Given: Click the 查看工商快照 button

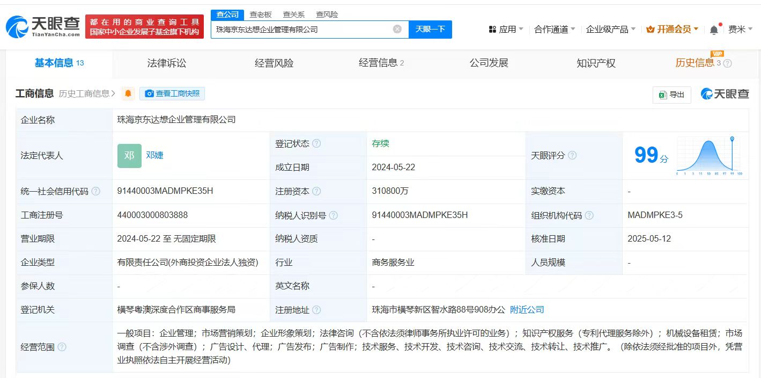Looking at the screenshot, I should point(172,93).
